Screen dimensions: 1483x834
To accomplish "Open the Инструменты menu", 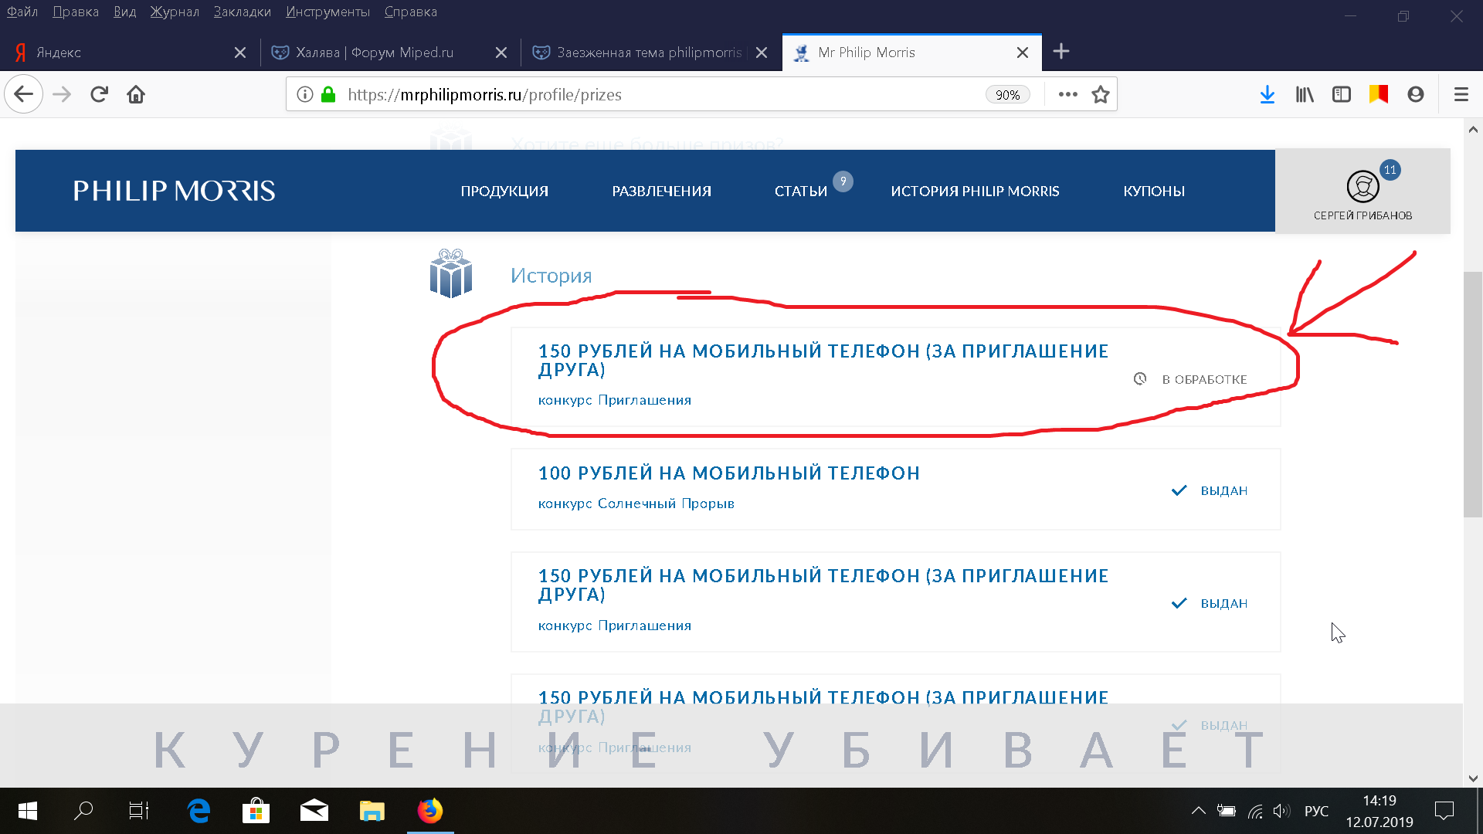I will [327, 12].
